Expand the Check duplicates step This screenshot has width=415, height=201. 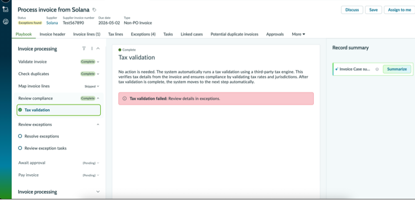98,74
